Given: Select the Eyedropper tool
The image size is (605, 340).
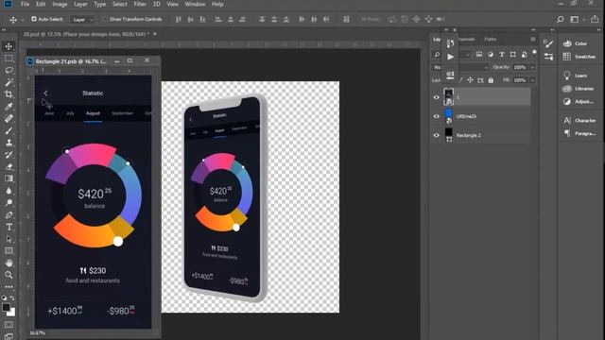Looking at the screenshot, I should point(9,107).
